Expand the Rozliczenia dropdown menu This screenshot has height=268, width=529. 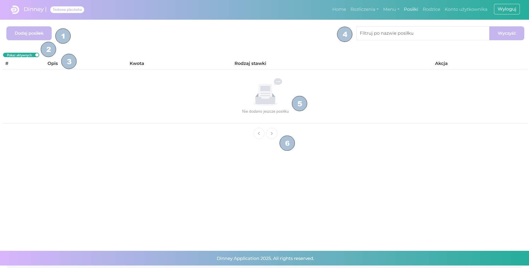(x=364, y=9)
